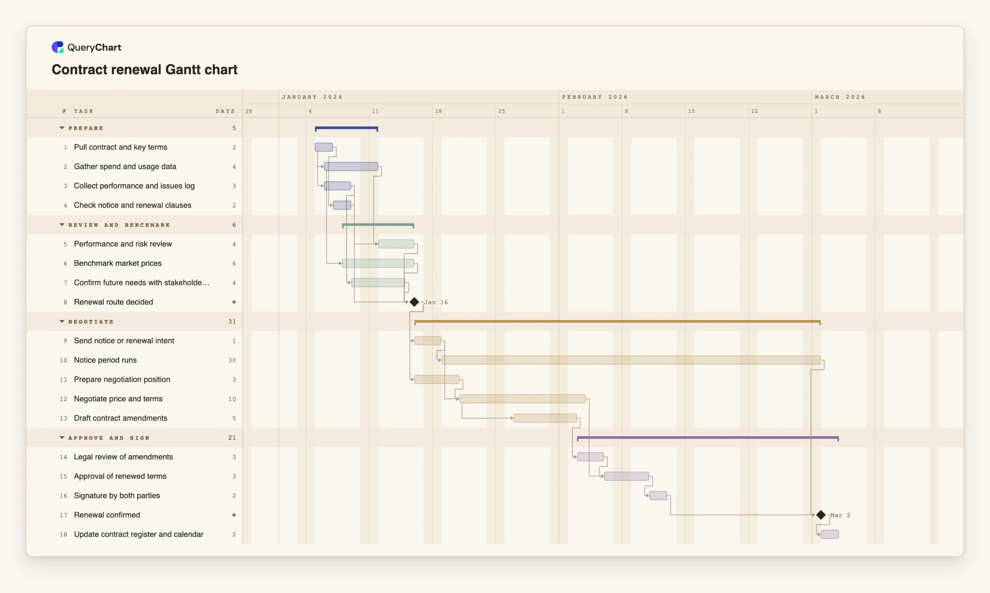990x593 pixels.
Task: Click the PREPARE summary bar
Action: [346, 128]
